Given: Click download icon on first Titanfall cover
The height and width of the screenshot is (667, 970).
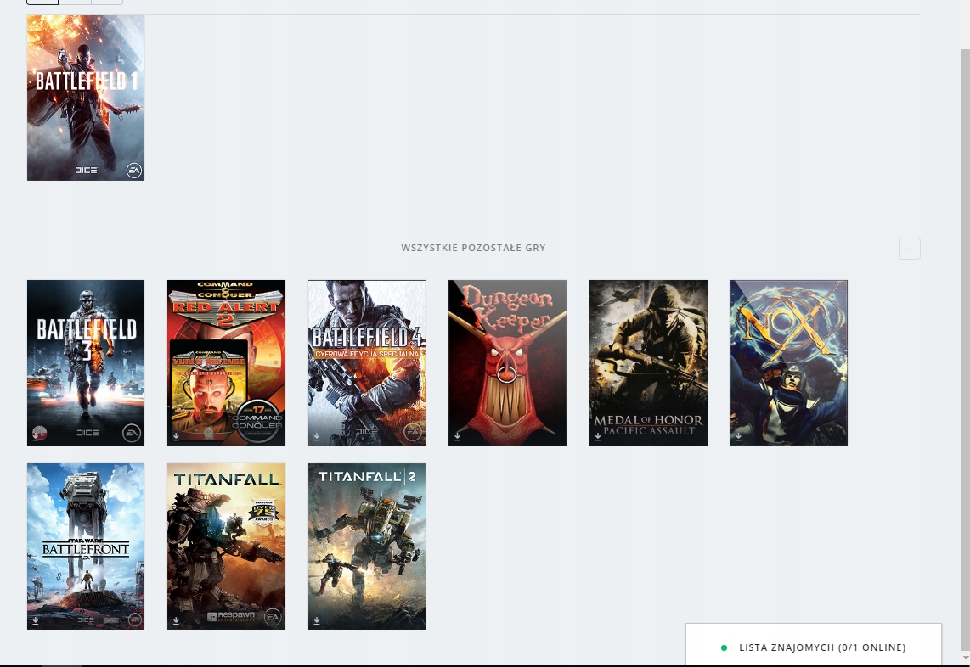Looking at the screenshot, I should (x=177, y=620).
